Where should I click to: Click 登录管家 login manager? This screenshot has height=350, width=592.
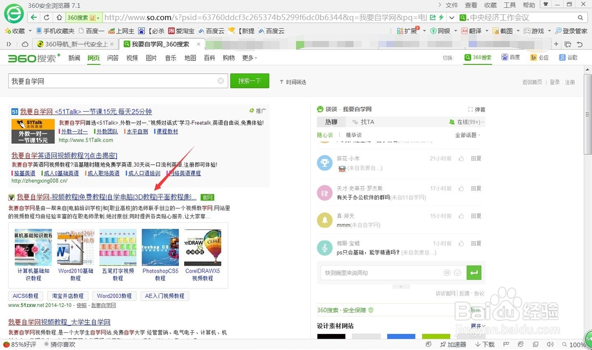coord(571,31)
